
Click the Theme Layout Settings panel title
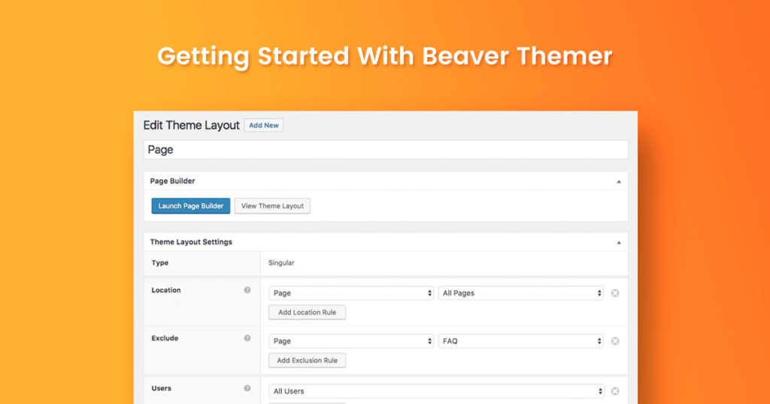coord(191,242)
